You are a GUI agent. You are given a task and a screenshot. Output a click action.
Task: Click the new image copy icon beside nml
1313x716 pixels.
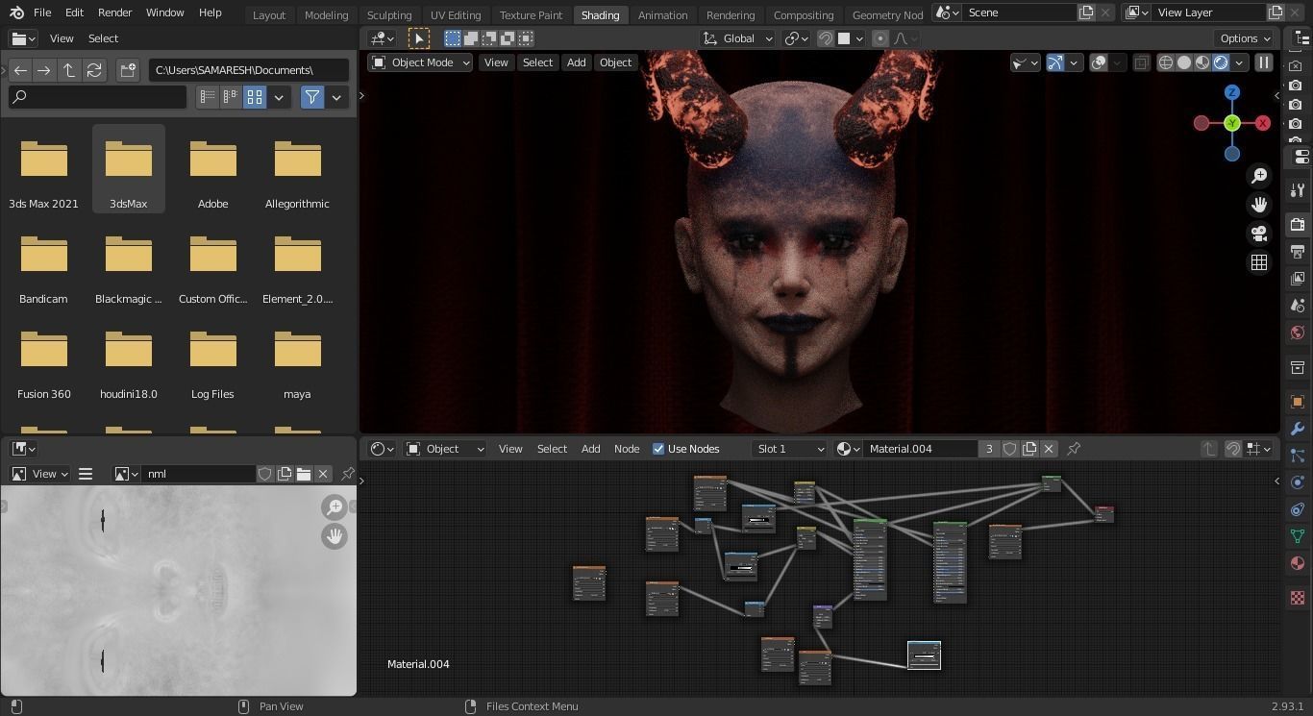coord(285,474)
